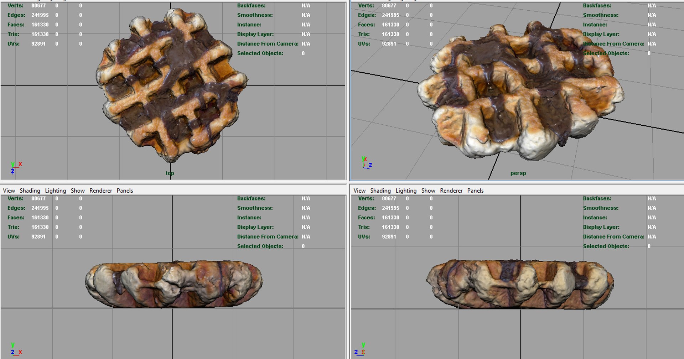The image size is (684, 359).
Task: Click the Edges value 241995 in the top viewport
Action: point(40,15)
